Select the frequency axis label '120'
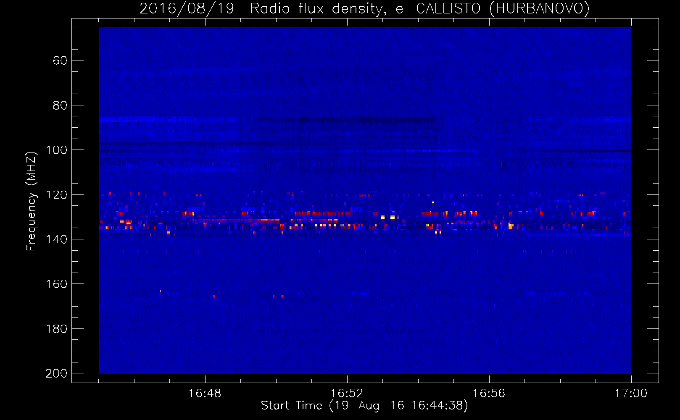Viewport: 680px width, 420px height. pos(57,195)
